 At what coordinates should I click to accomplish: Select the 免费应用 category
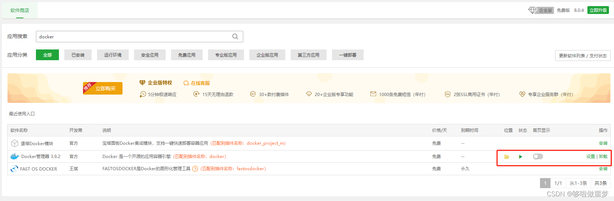tap(187, 55)
